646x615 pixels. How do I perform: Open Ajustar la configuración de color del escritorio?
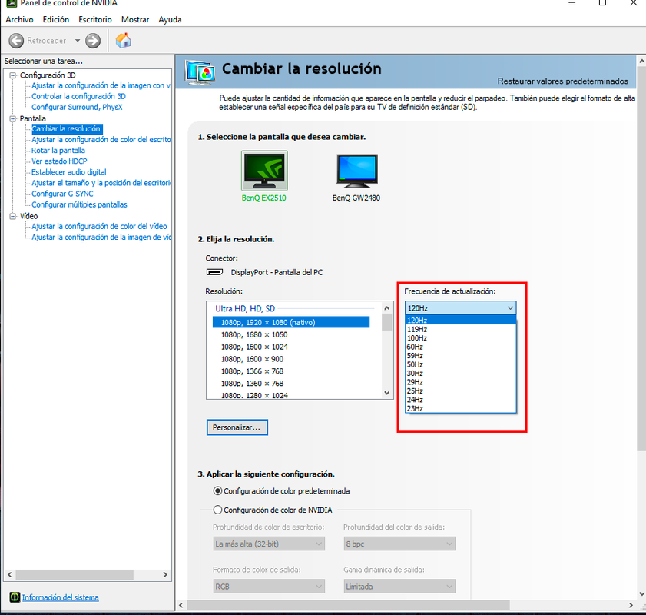click(101, 140)
